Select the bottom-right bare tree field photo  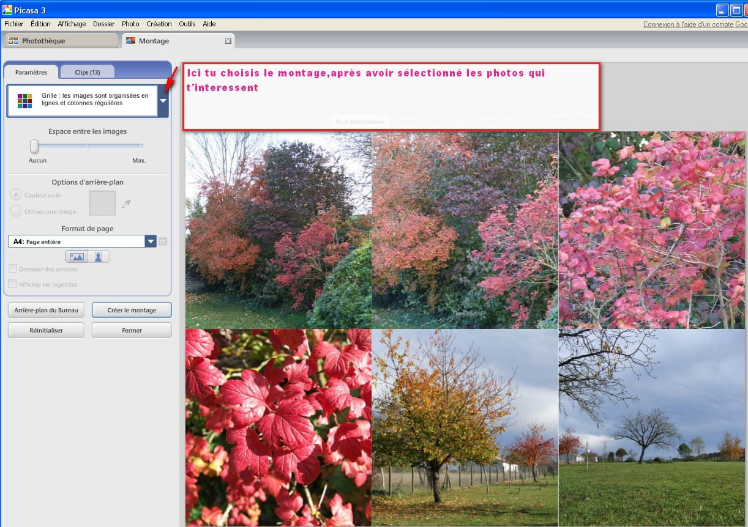click(652, 428)
